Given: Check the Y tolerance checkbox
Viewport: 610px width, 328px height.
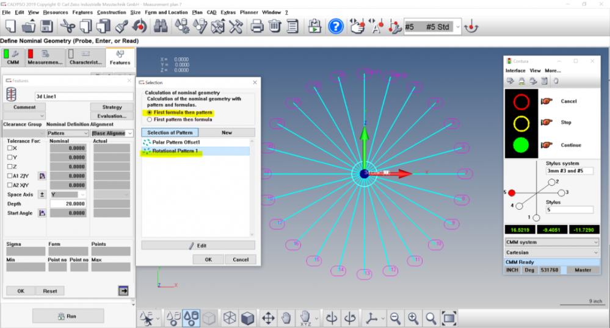Looking at the screenshot, I should 10,157.
